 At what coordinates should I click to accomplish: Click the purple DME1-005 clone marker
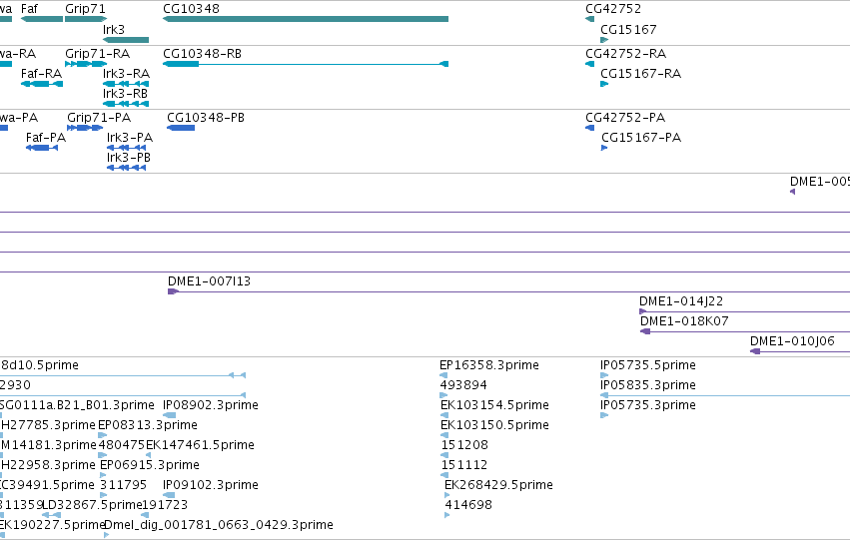pos(792,192)
